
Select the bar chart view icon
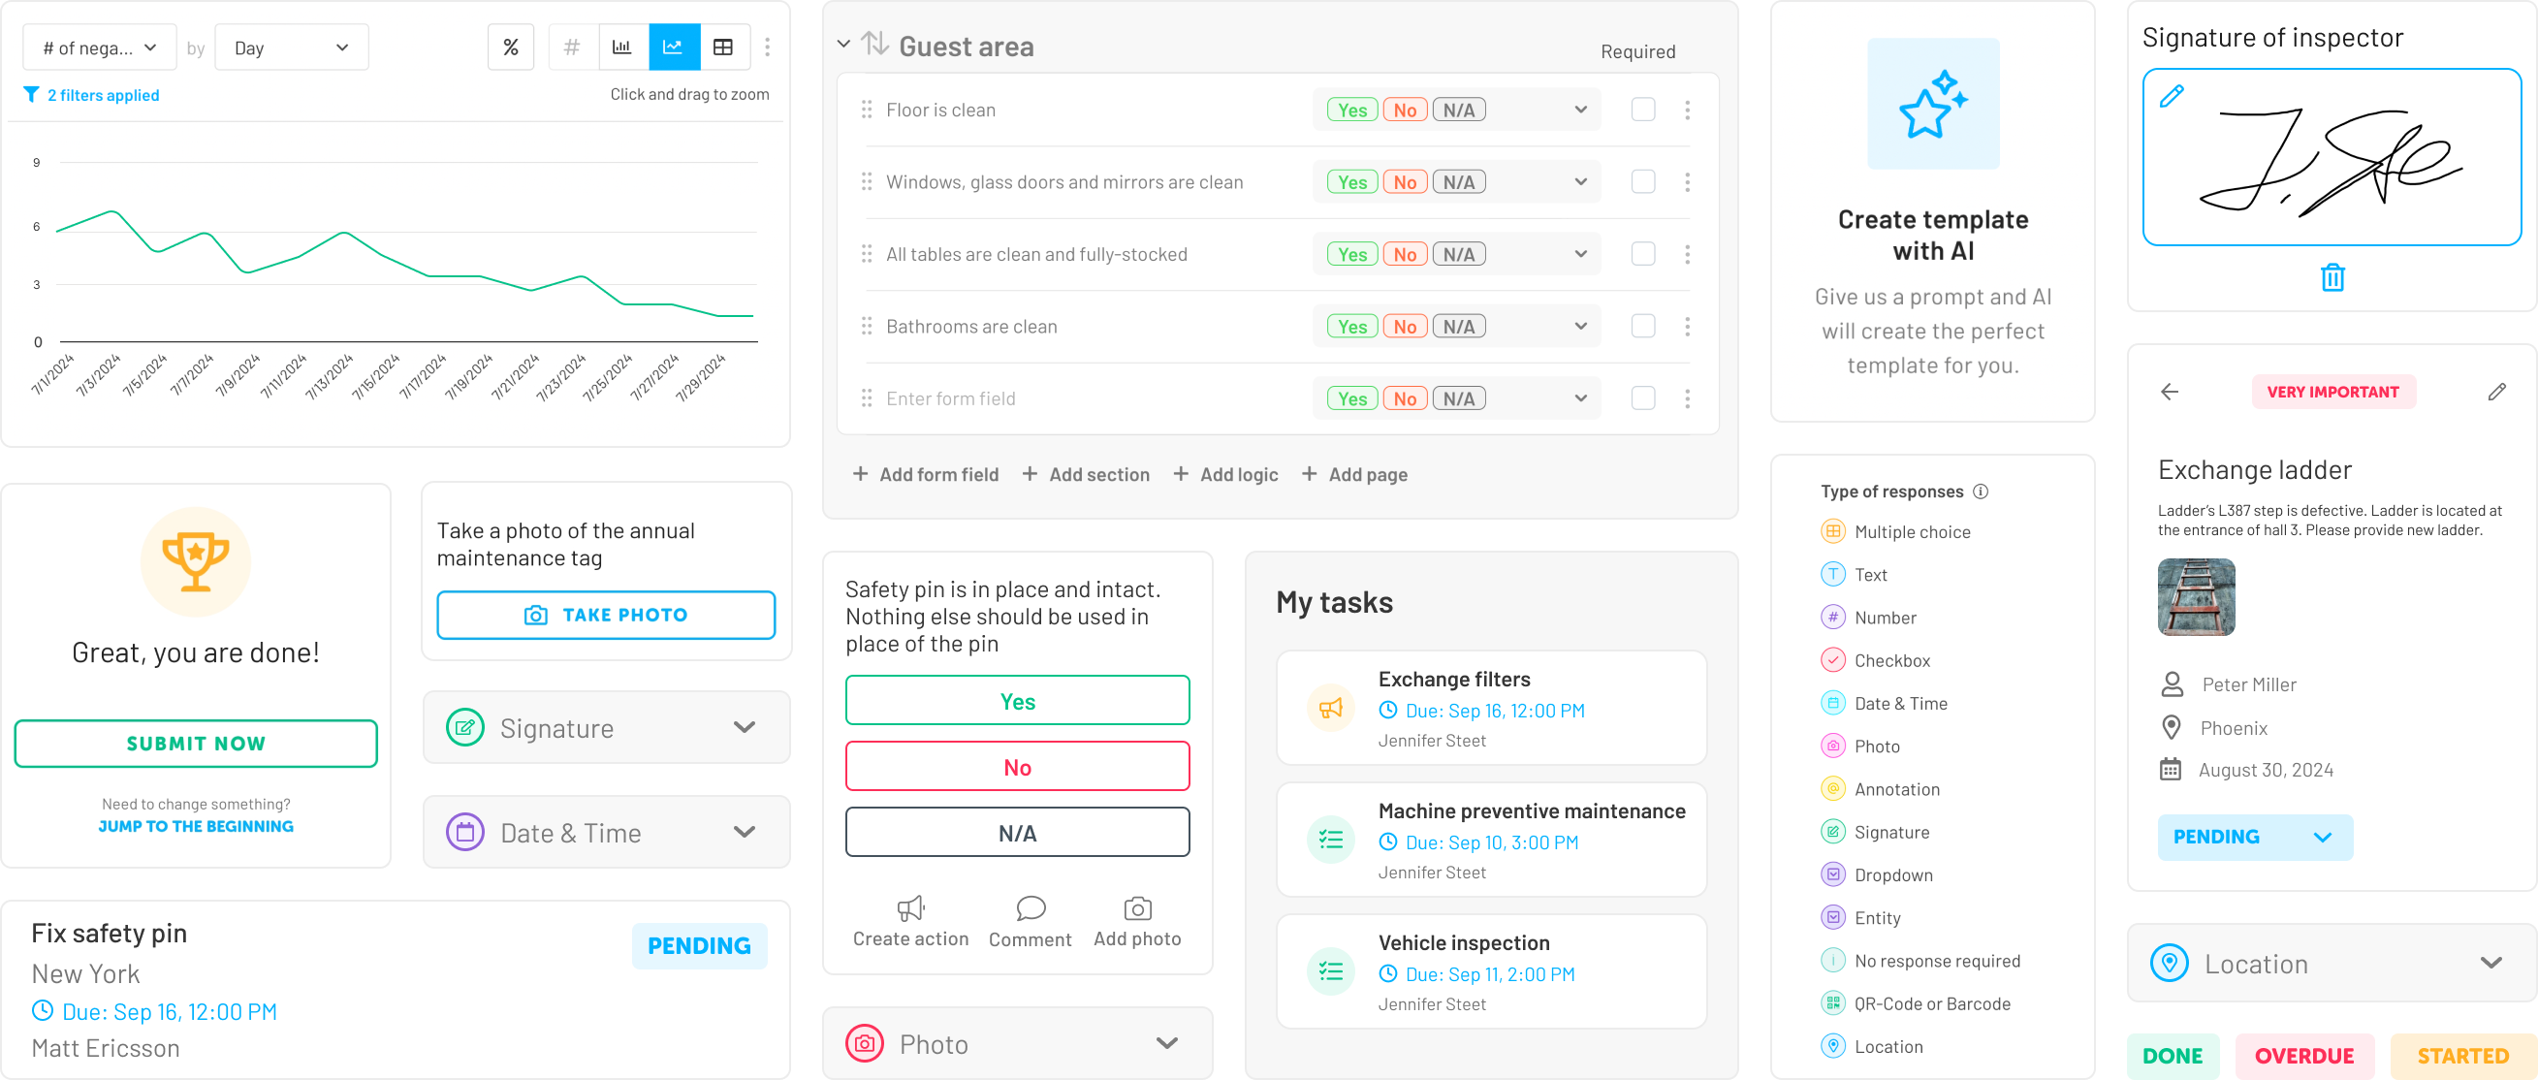[x=622, y=48]
